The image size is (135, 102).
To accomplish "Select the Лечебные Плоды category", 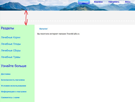I will tap(11, 44).
